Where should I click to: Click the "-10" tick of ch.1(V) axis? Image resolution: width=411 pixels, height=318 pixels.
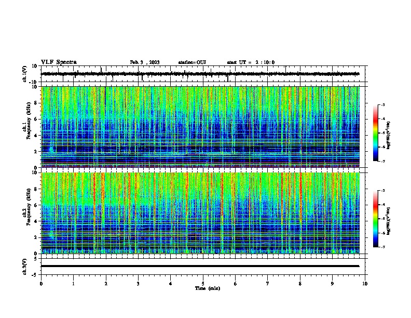34,82
